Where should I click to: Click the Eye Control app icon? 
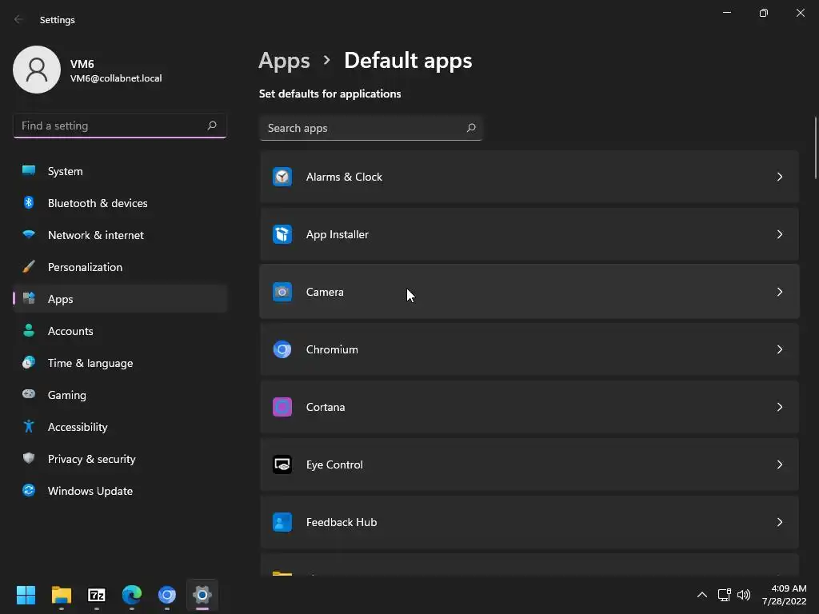[282, 464]
